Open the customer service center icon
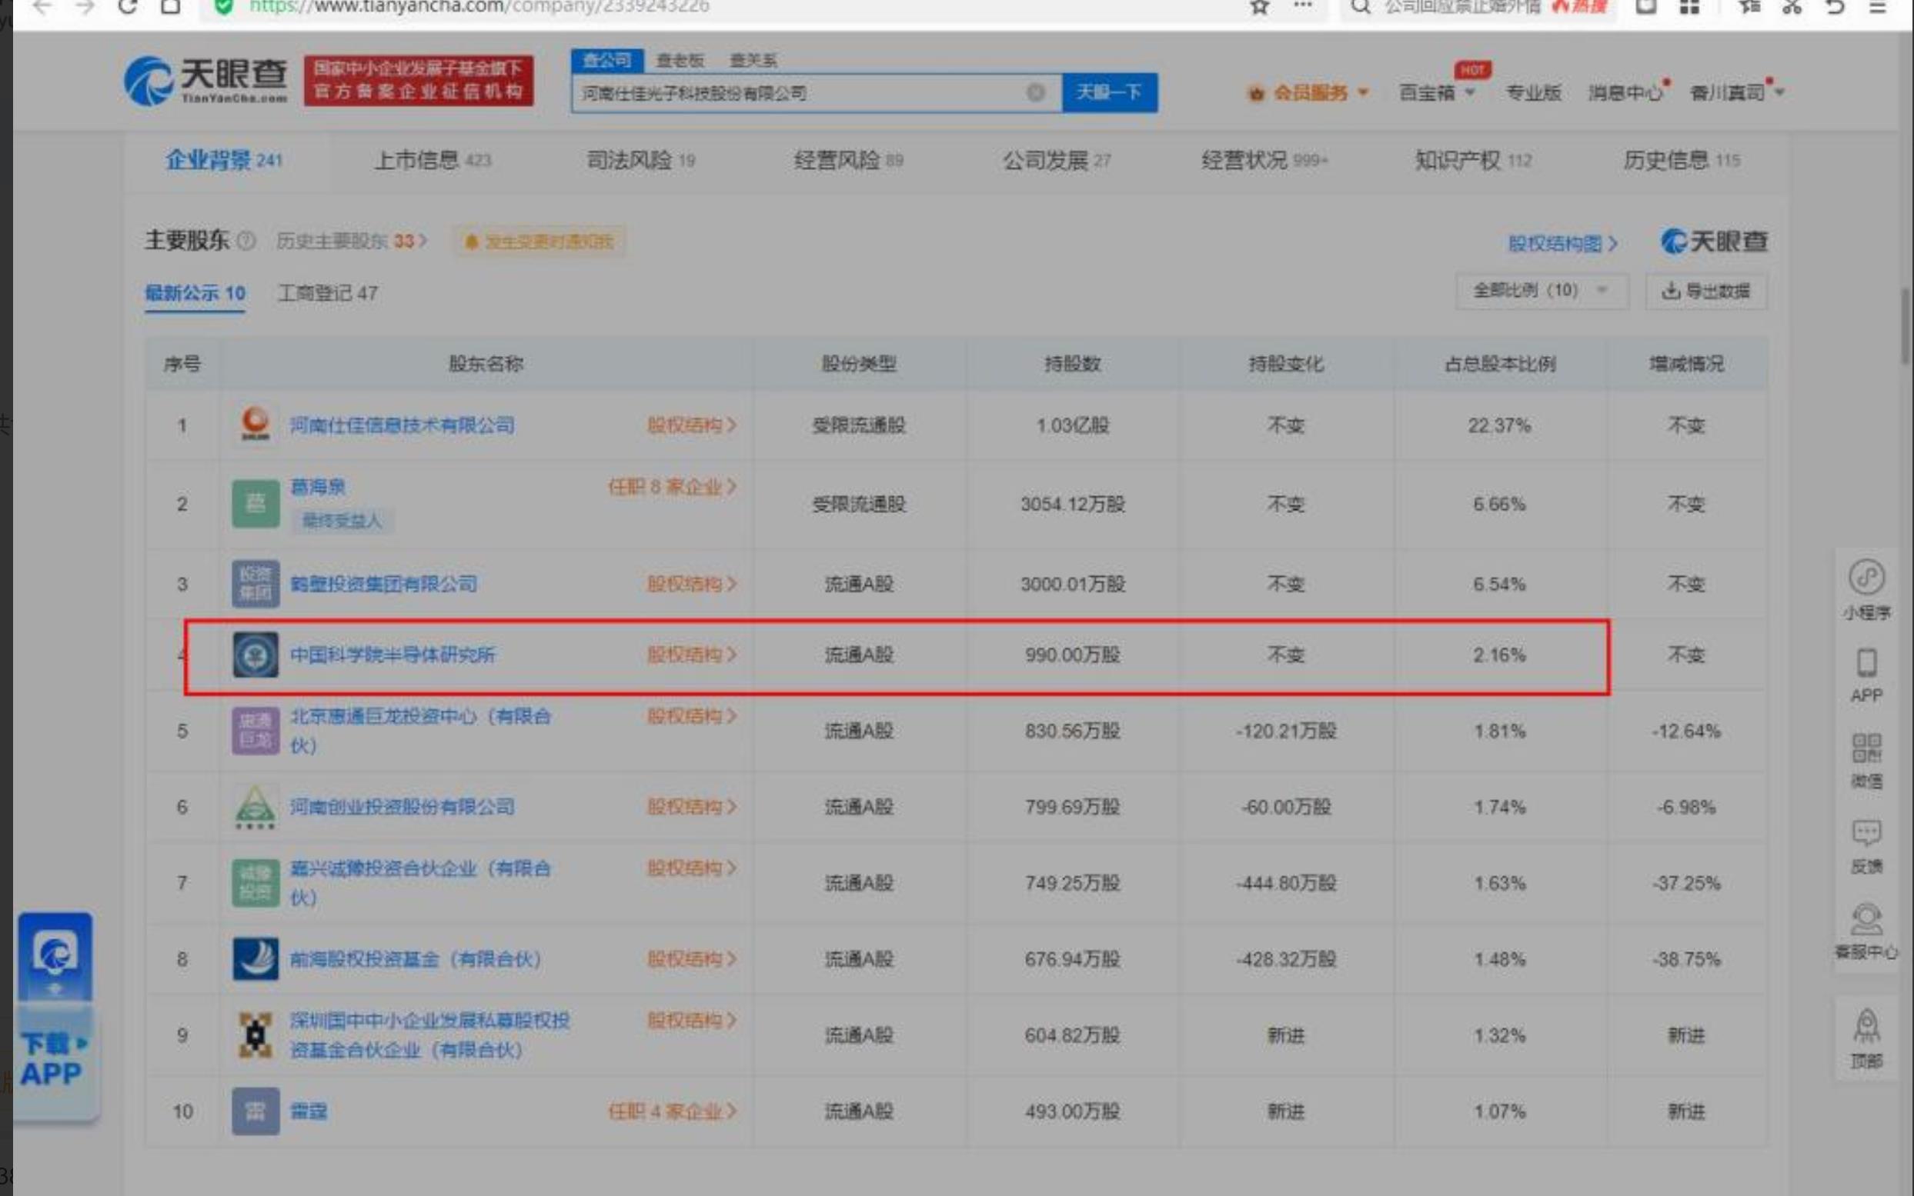Image resolution: width=1914 pixels, height=1196 pixels. pos(1866,919)
